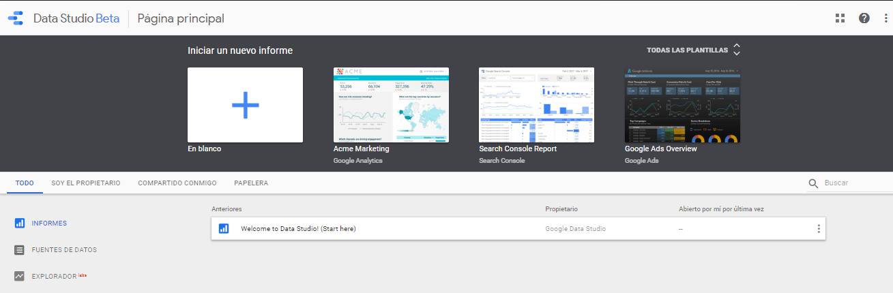Click the Google Analytics label under Acme Marketing
Viewport: 893px width, 293px height.
358,161
